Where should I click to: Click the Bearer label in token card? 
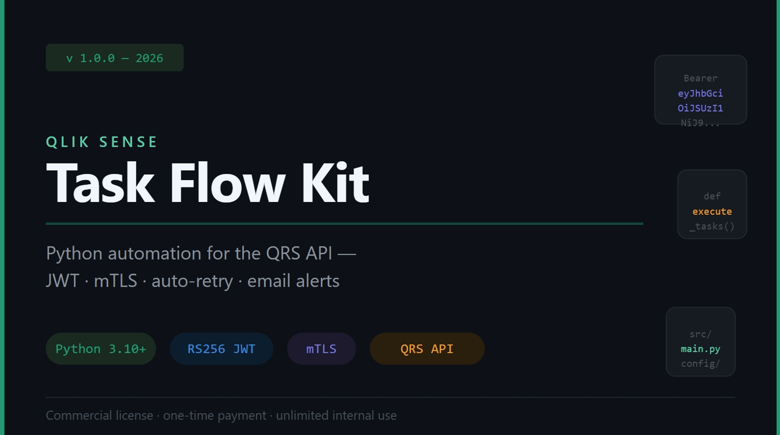pyautogui.click(x=700, y=78)
